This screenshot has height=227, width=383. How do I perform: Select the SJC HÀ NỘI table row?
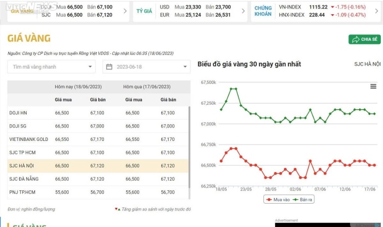(98, 166)
